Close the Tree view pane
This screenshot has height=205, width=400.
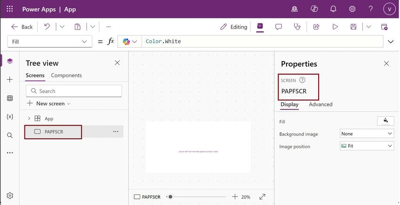117,63
